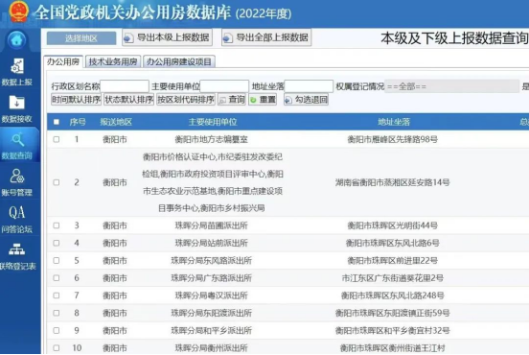This screenshot has height=355, width=529.
Task: Click cell 珠晖分局和平乡派出所
Action: pos(212,331)
